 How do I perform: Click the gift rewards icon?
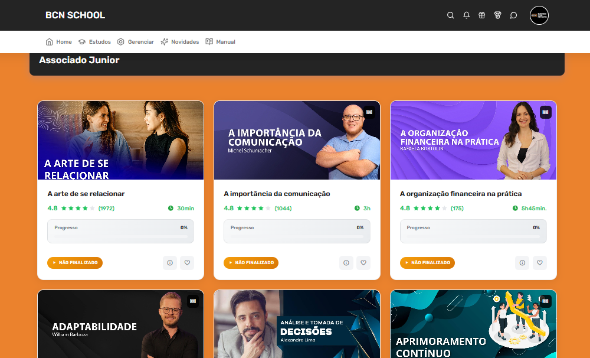(x=482, y=15)
